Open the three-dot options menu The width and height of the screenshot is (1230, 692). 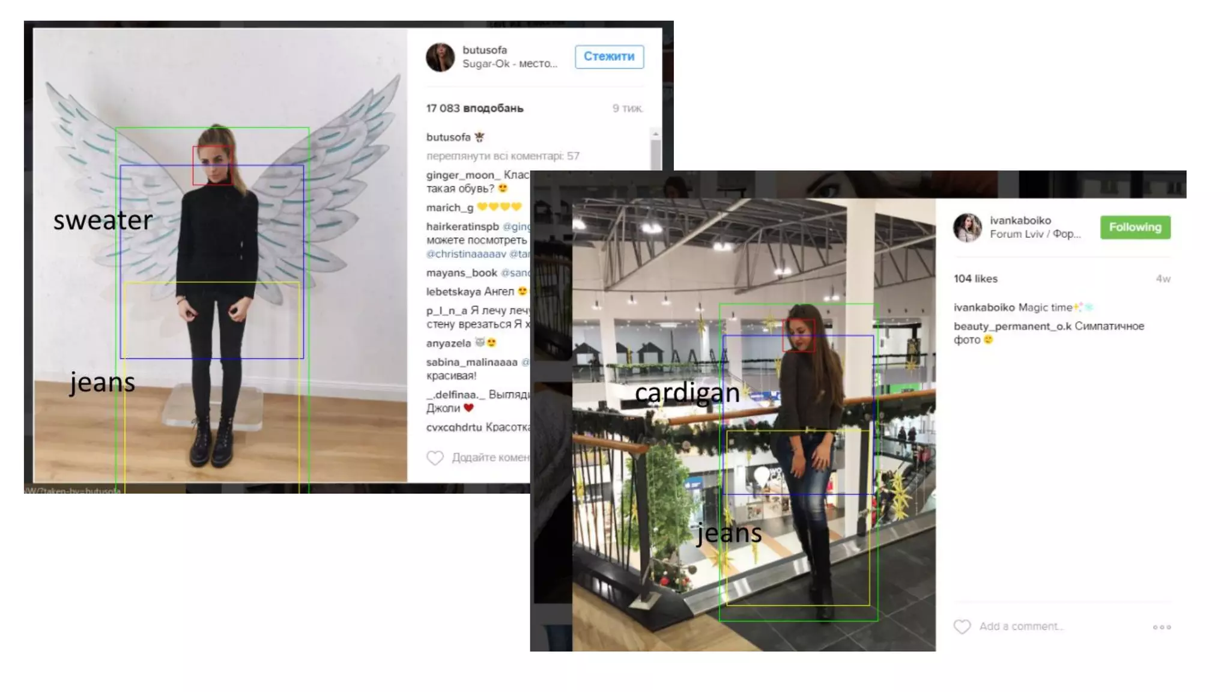1162,627
